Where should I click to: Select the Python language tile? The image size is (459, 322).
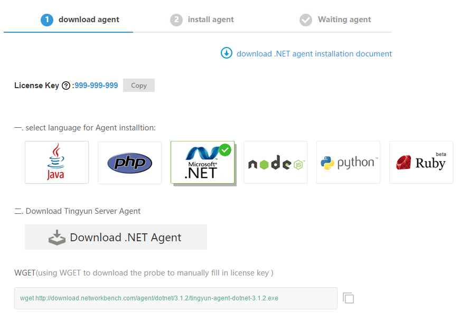[x=348, y=163]
